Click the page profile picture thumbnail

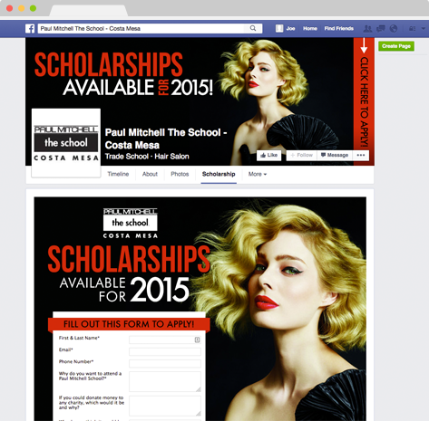coord(66,143)
